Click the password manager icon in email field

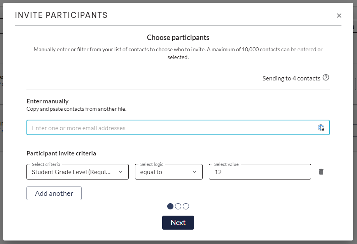tap(321, 127)
